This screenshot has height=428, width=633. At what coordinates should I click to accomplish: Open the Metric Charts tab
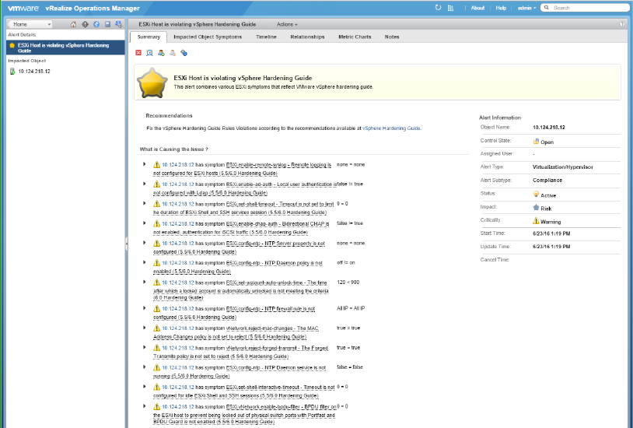[x=355, y=37]
